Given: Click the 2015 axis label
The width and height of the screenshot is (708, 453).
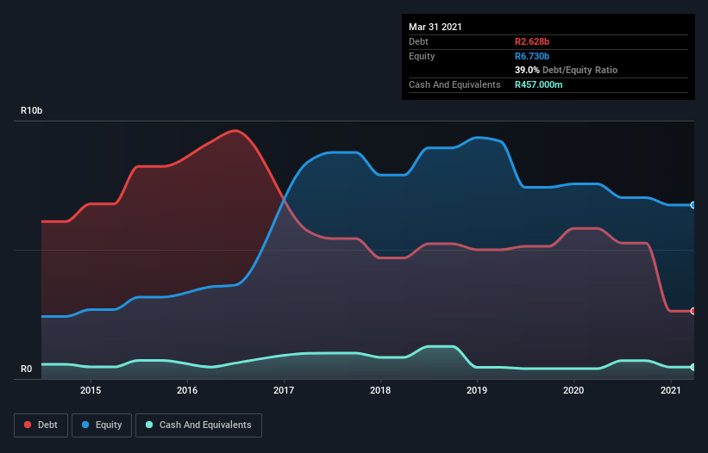Looking at the screenshot, I should pos(91,390).
